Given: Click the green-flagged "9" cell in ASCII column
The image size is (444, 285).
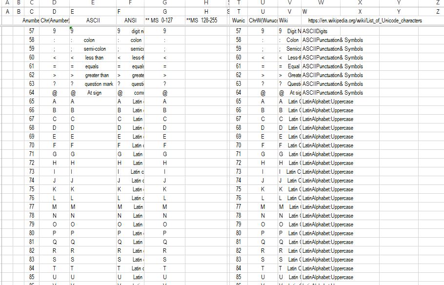Looking at the screenshot, I should pos(93,31).
